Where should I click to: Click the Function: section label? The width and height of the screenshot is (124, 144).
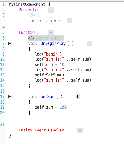click(x=29, y=32)
